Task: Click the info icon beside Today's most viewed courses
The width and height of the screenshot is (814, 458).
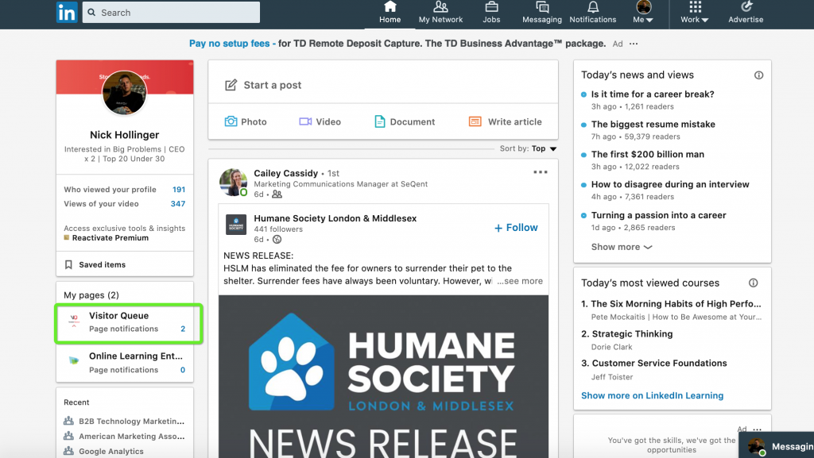Action: coord(754,283)
